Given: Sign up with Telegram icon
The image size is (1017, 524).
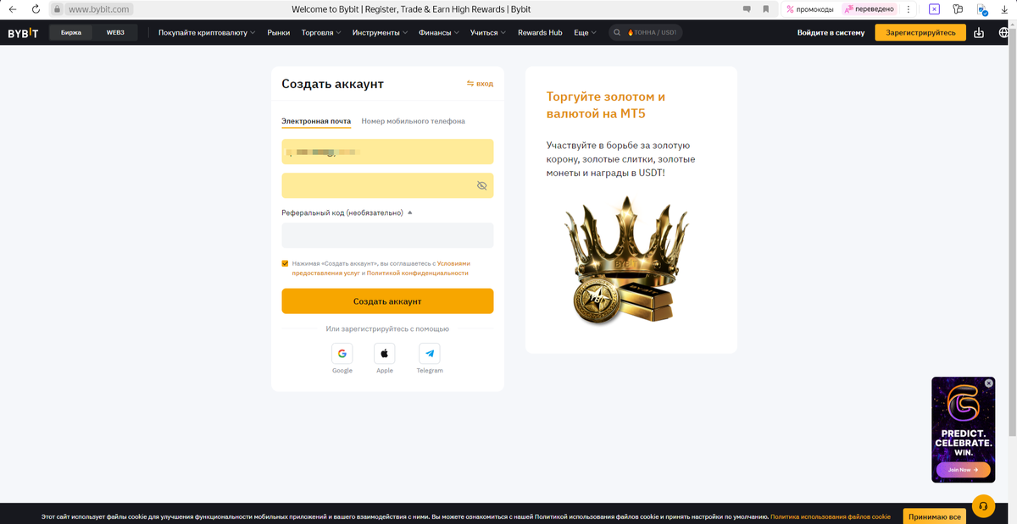Looking at the screenshot, I should pos(430,353).
